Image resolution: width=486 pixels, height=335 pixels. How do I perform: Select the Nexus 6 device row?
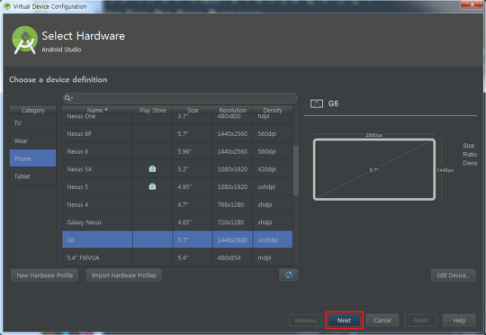(177, 151)
